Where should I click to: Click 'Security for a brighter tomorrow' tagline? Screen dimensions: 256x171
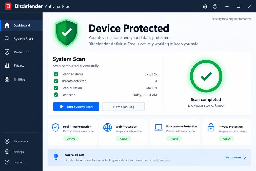click(231, 19)
